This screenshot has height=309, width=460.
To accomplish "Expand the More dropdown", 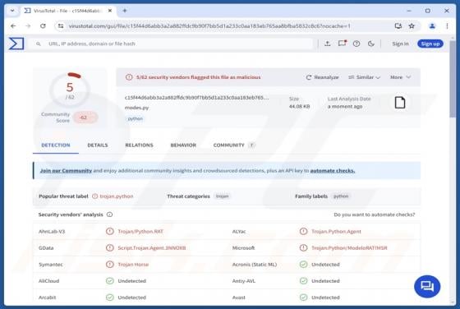I will (x=400, y=77).
